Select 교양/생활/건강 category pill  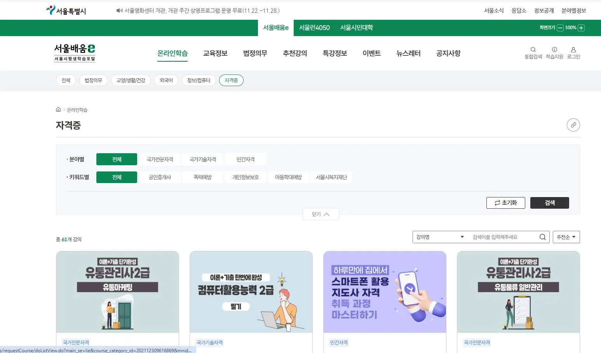(x=131, y=80)
